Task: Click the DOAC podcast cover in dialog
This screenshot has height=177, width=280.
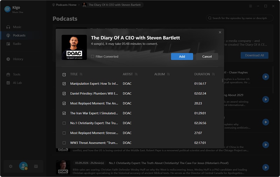Action: (x=74, y=47)
